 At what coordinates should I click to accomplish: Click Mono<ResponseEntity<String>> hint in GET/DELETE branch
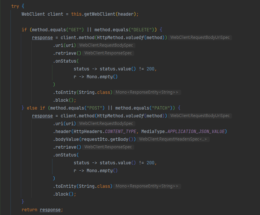point(147,92)
